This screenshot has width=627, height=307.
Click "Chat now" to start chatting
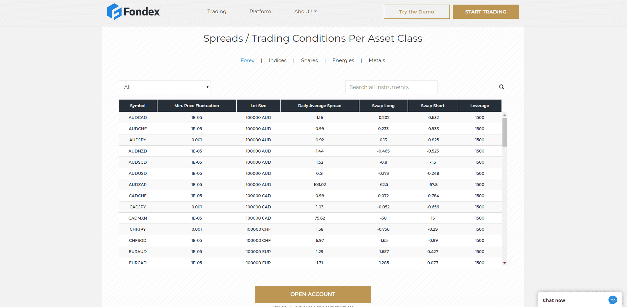554,300
